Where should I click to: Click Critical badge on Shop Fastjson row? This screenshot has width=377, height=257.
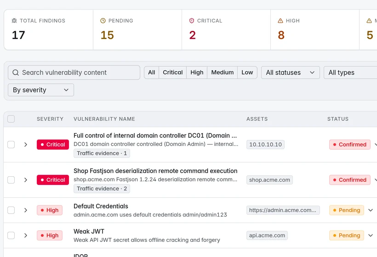(x=53, y=180)
